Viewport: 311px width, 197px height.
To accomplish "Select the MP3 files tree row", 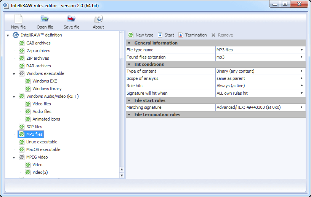I will click(x=31, y=134).
